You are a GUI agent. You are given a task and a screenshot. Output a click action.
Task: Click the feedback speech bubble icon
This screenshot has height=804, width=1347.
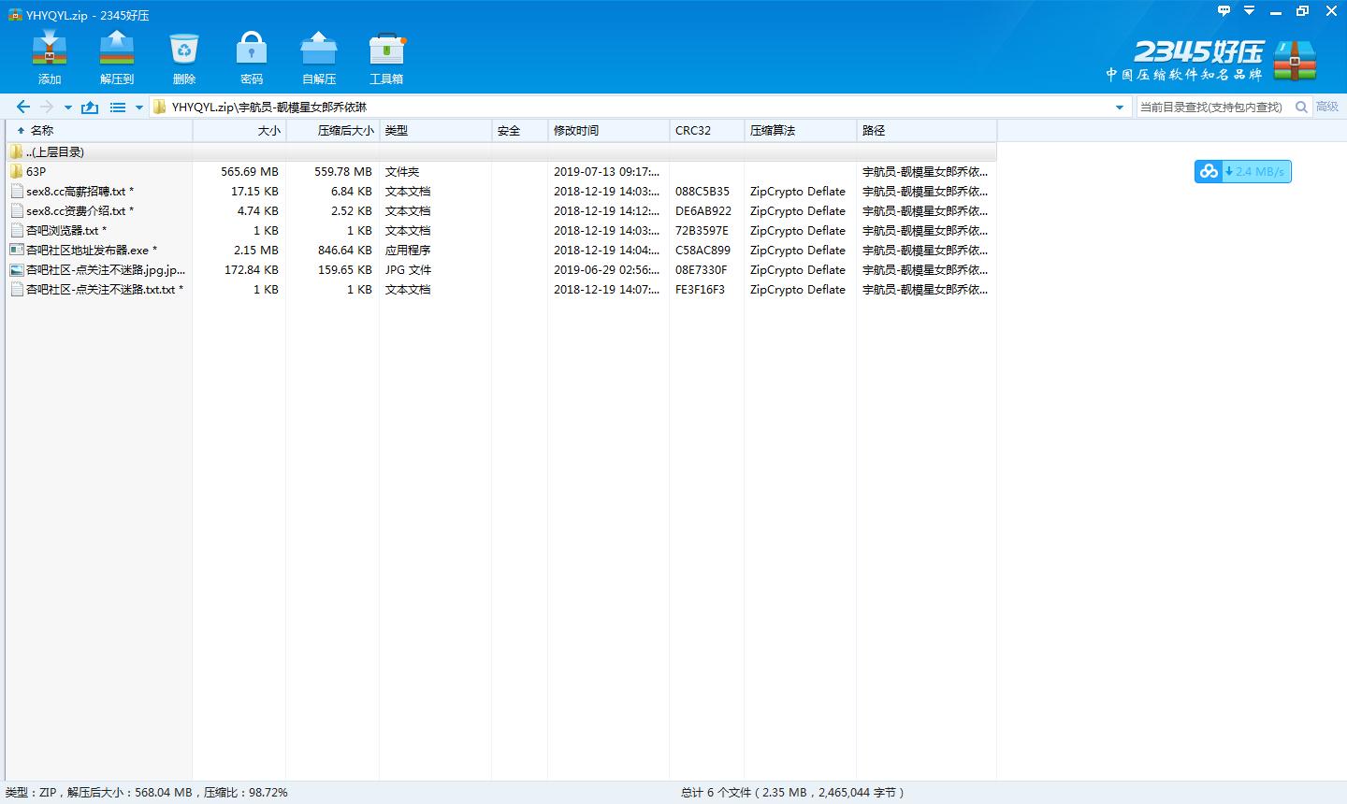pyautogui.click(x=1224, y=11)
